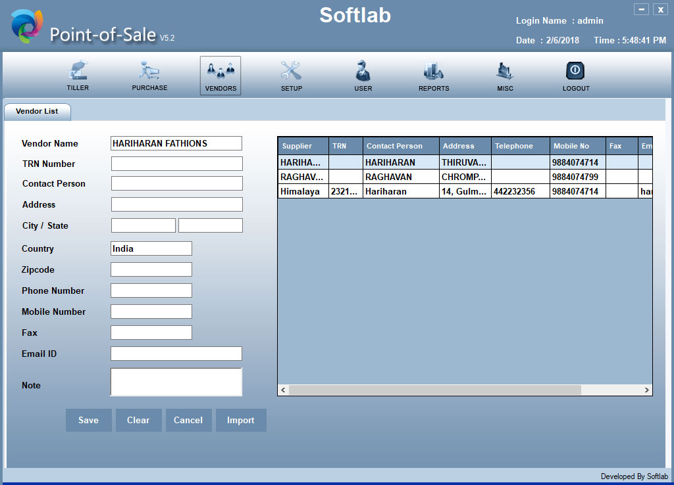Click the Import button
The width and height of the screenshot is (674, 485).
(x=240, y=421)
